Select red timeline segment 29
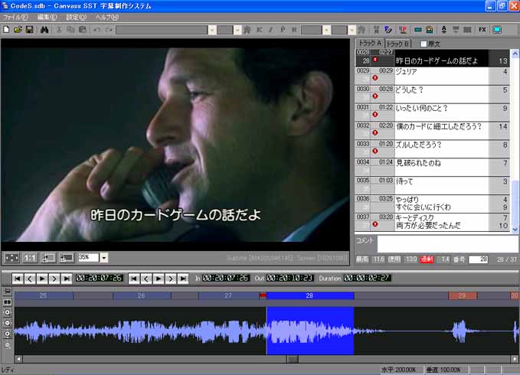This screenshot has height=375, width=520. [463, 295]
